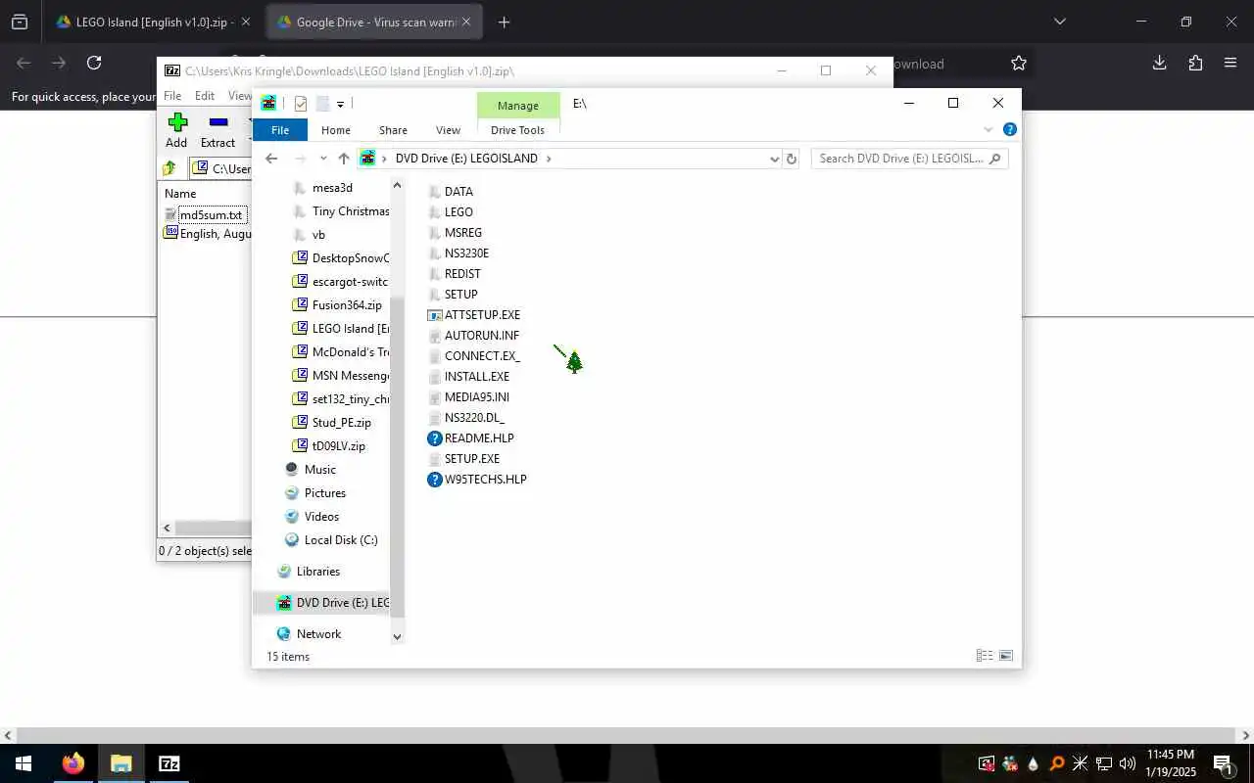The width and height of the screenshot is (1254, 783).
Task: Open the Share ribbon tab
Action: [393, 130]
